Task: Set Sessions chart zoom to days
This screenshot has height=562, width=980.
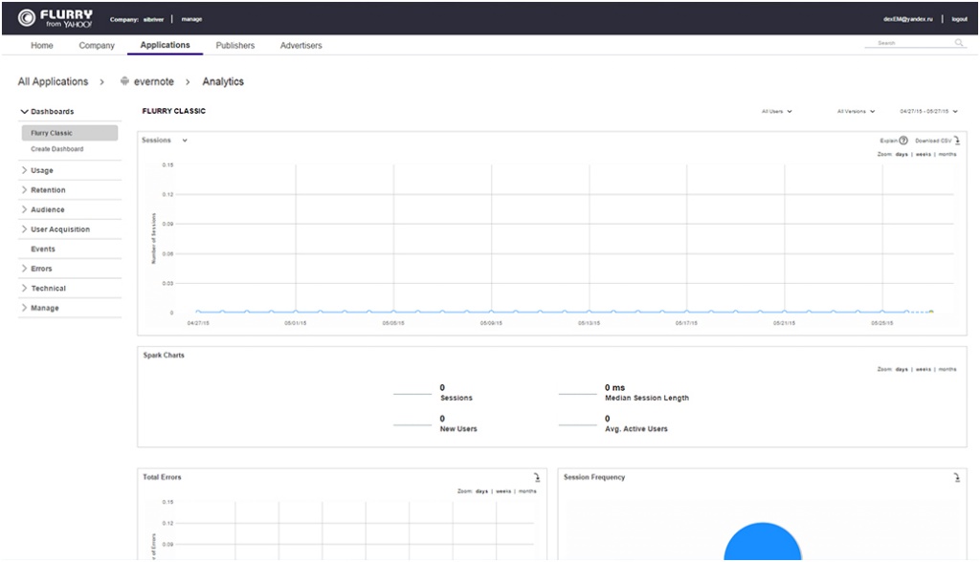Action: 902,154
